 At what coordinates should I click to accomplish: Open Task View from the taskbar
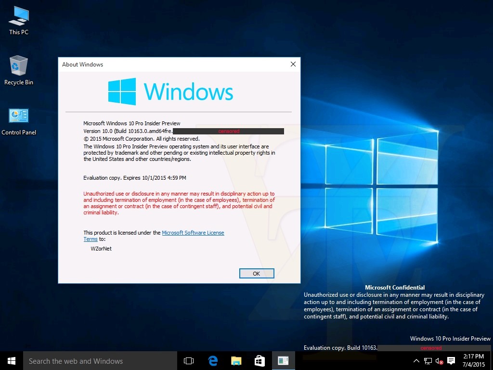click(189, 361)
